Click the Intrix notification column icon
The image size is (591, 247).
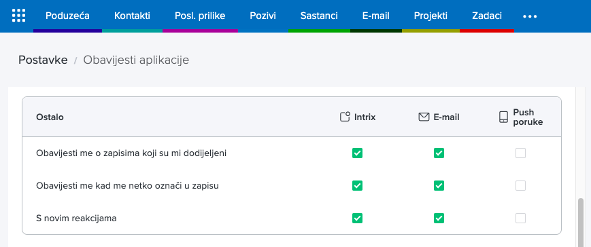[345, 117]
